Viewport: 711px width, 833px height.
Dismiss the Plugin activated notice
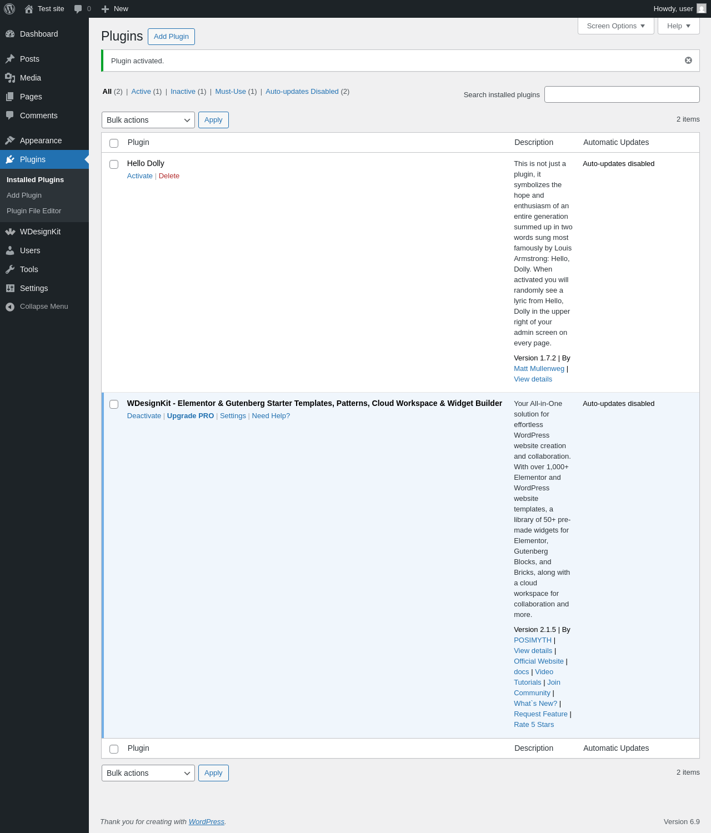[x=688, y=61]
